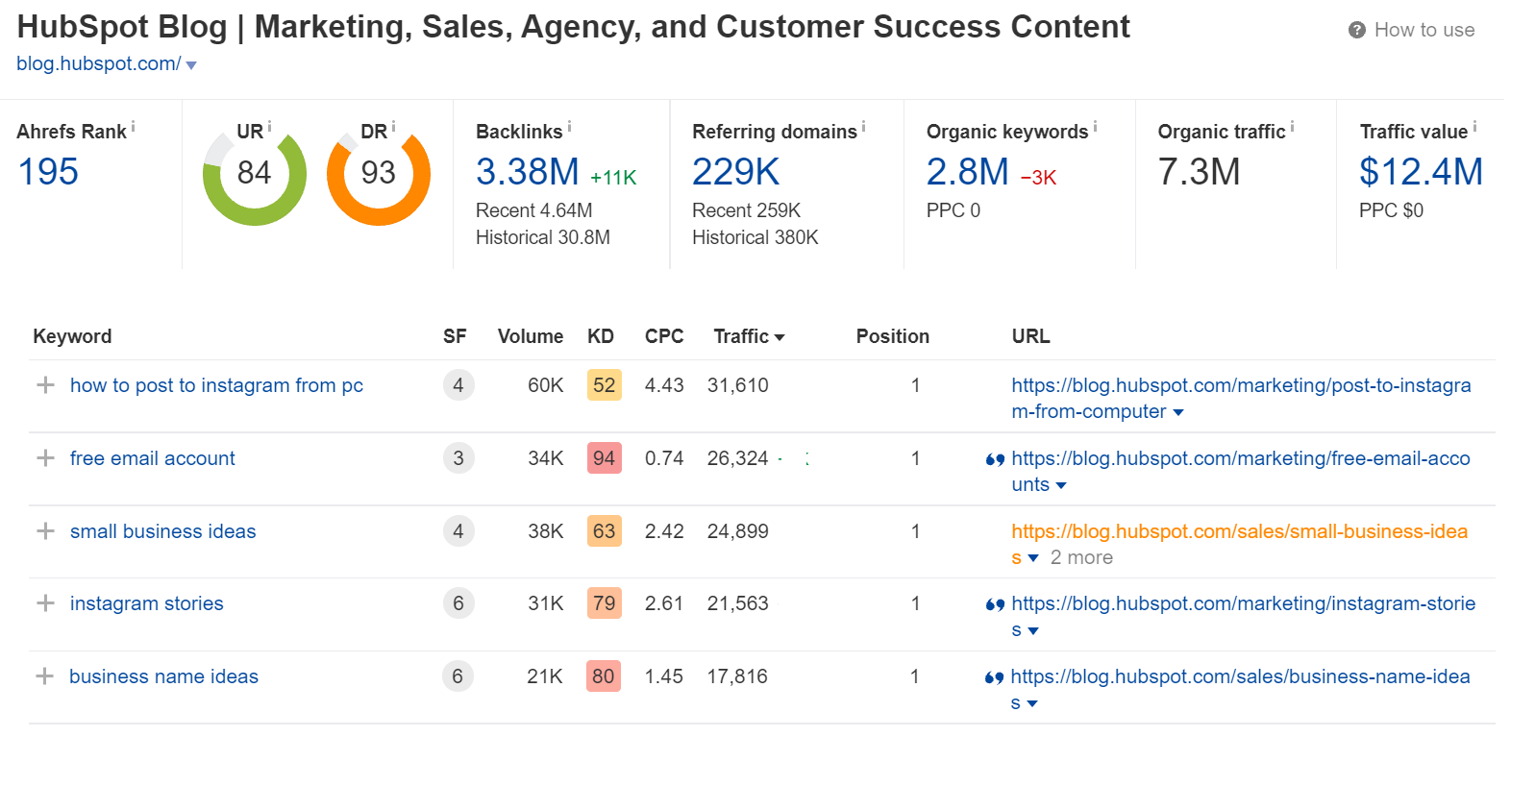The height and width of the screenshot is (786, 1535).
Task: Open the Referring domains count 229K
Action: (736, 172)
